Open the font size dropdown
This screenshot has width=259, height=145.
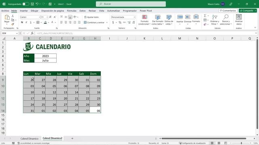click(47, 17)
